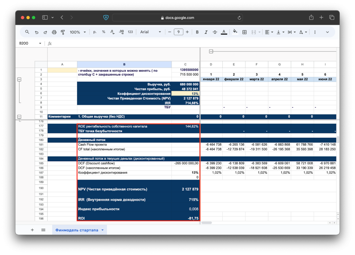This screenshot has height=255, width=355.
Task: Collapse the column group minus button
Action: 211,51
